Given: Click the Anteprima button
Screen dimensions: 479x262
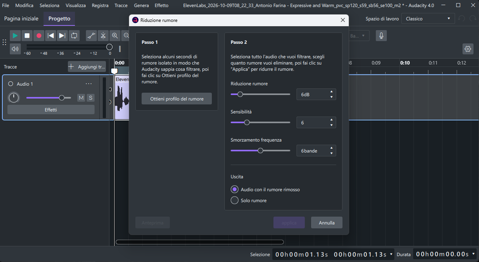Looking at the screenshot, I should [x=152, y=222].
